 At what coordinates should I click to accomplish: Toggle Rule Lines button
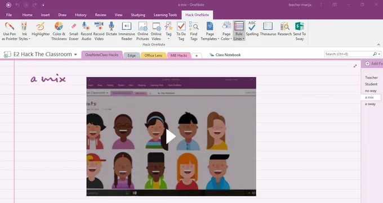point(239,31)
